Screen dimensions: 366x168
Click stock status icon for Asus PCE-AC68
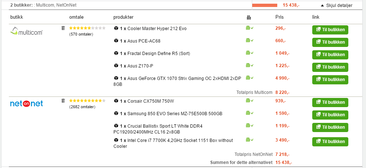(250, 40)
